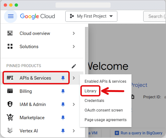Expand the Solutions submenu chevron

74,47
